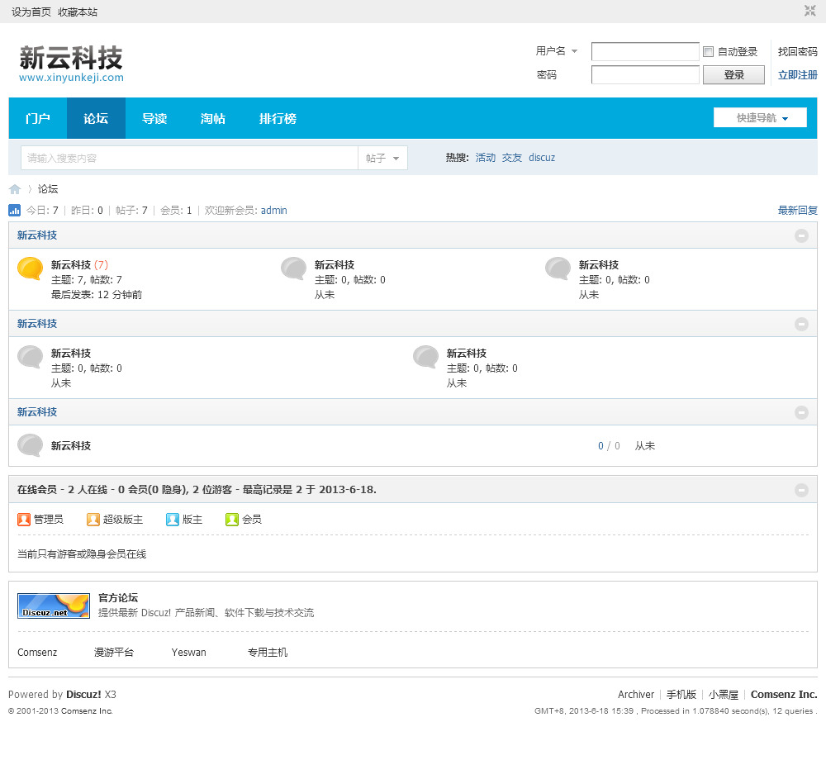Collapse the online members (在线会员) section
The image size is (826, 760).
click(801, 490)
